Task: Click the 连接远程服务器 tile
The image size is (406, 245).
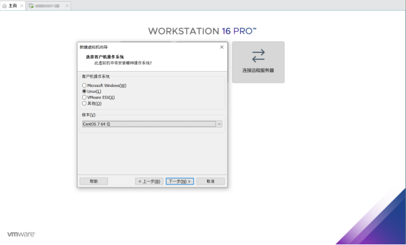Action: point(258,62)
